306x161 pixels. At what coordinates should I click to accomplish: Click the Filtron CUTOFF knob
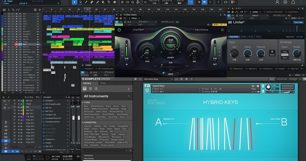pos(171,42)
